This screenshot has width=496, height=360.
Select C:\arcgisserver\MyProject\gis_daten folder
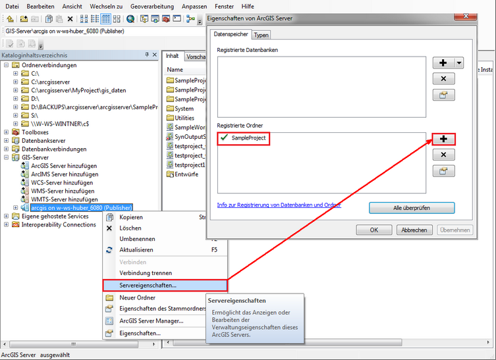tap(78, 90)
